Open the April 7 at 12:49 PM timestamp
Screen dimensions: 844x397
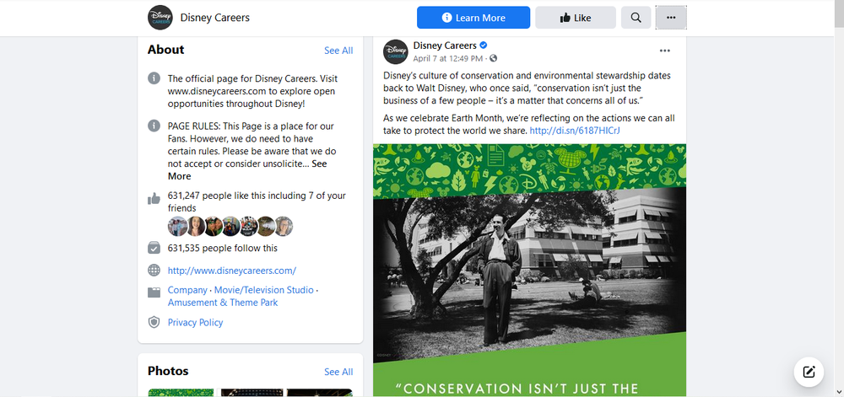point(448,58)
